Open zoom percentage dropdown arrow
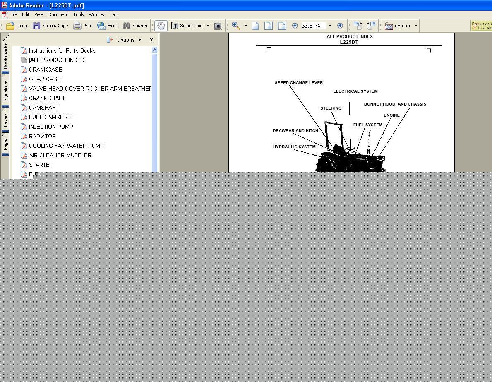 [x=330, y=26]
